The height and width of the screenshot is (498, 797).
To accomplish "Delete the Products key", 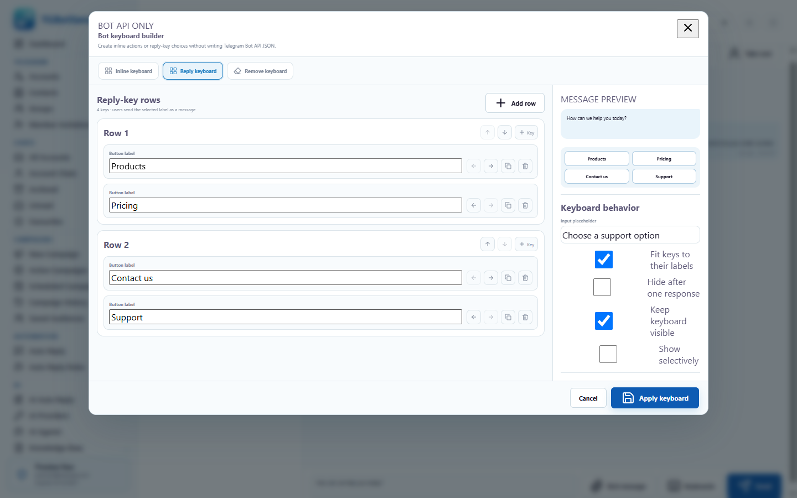I will point(525,166).
